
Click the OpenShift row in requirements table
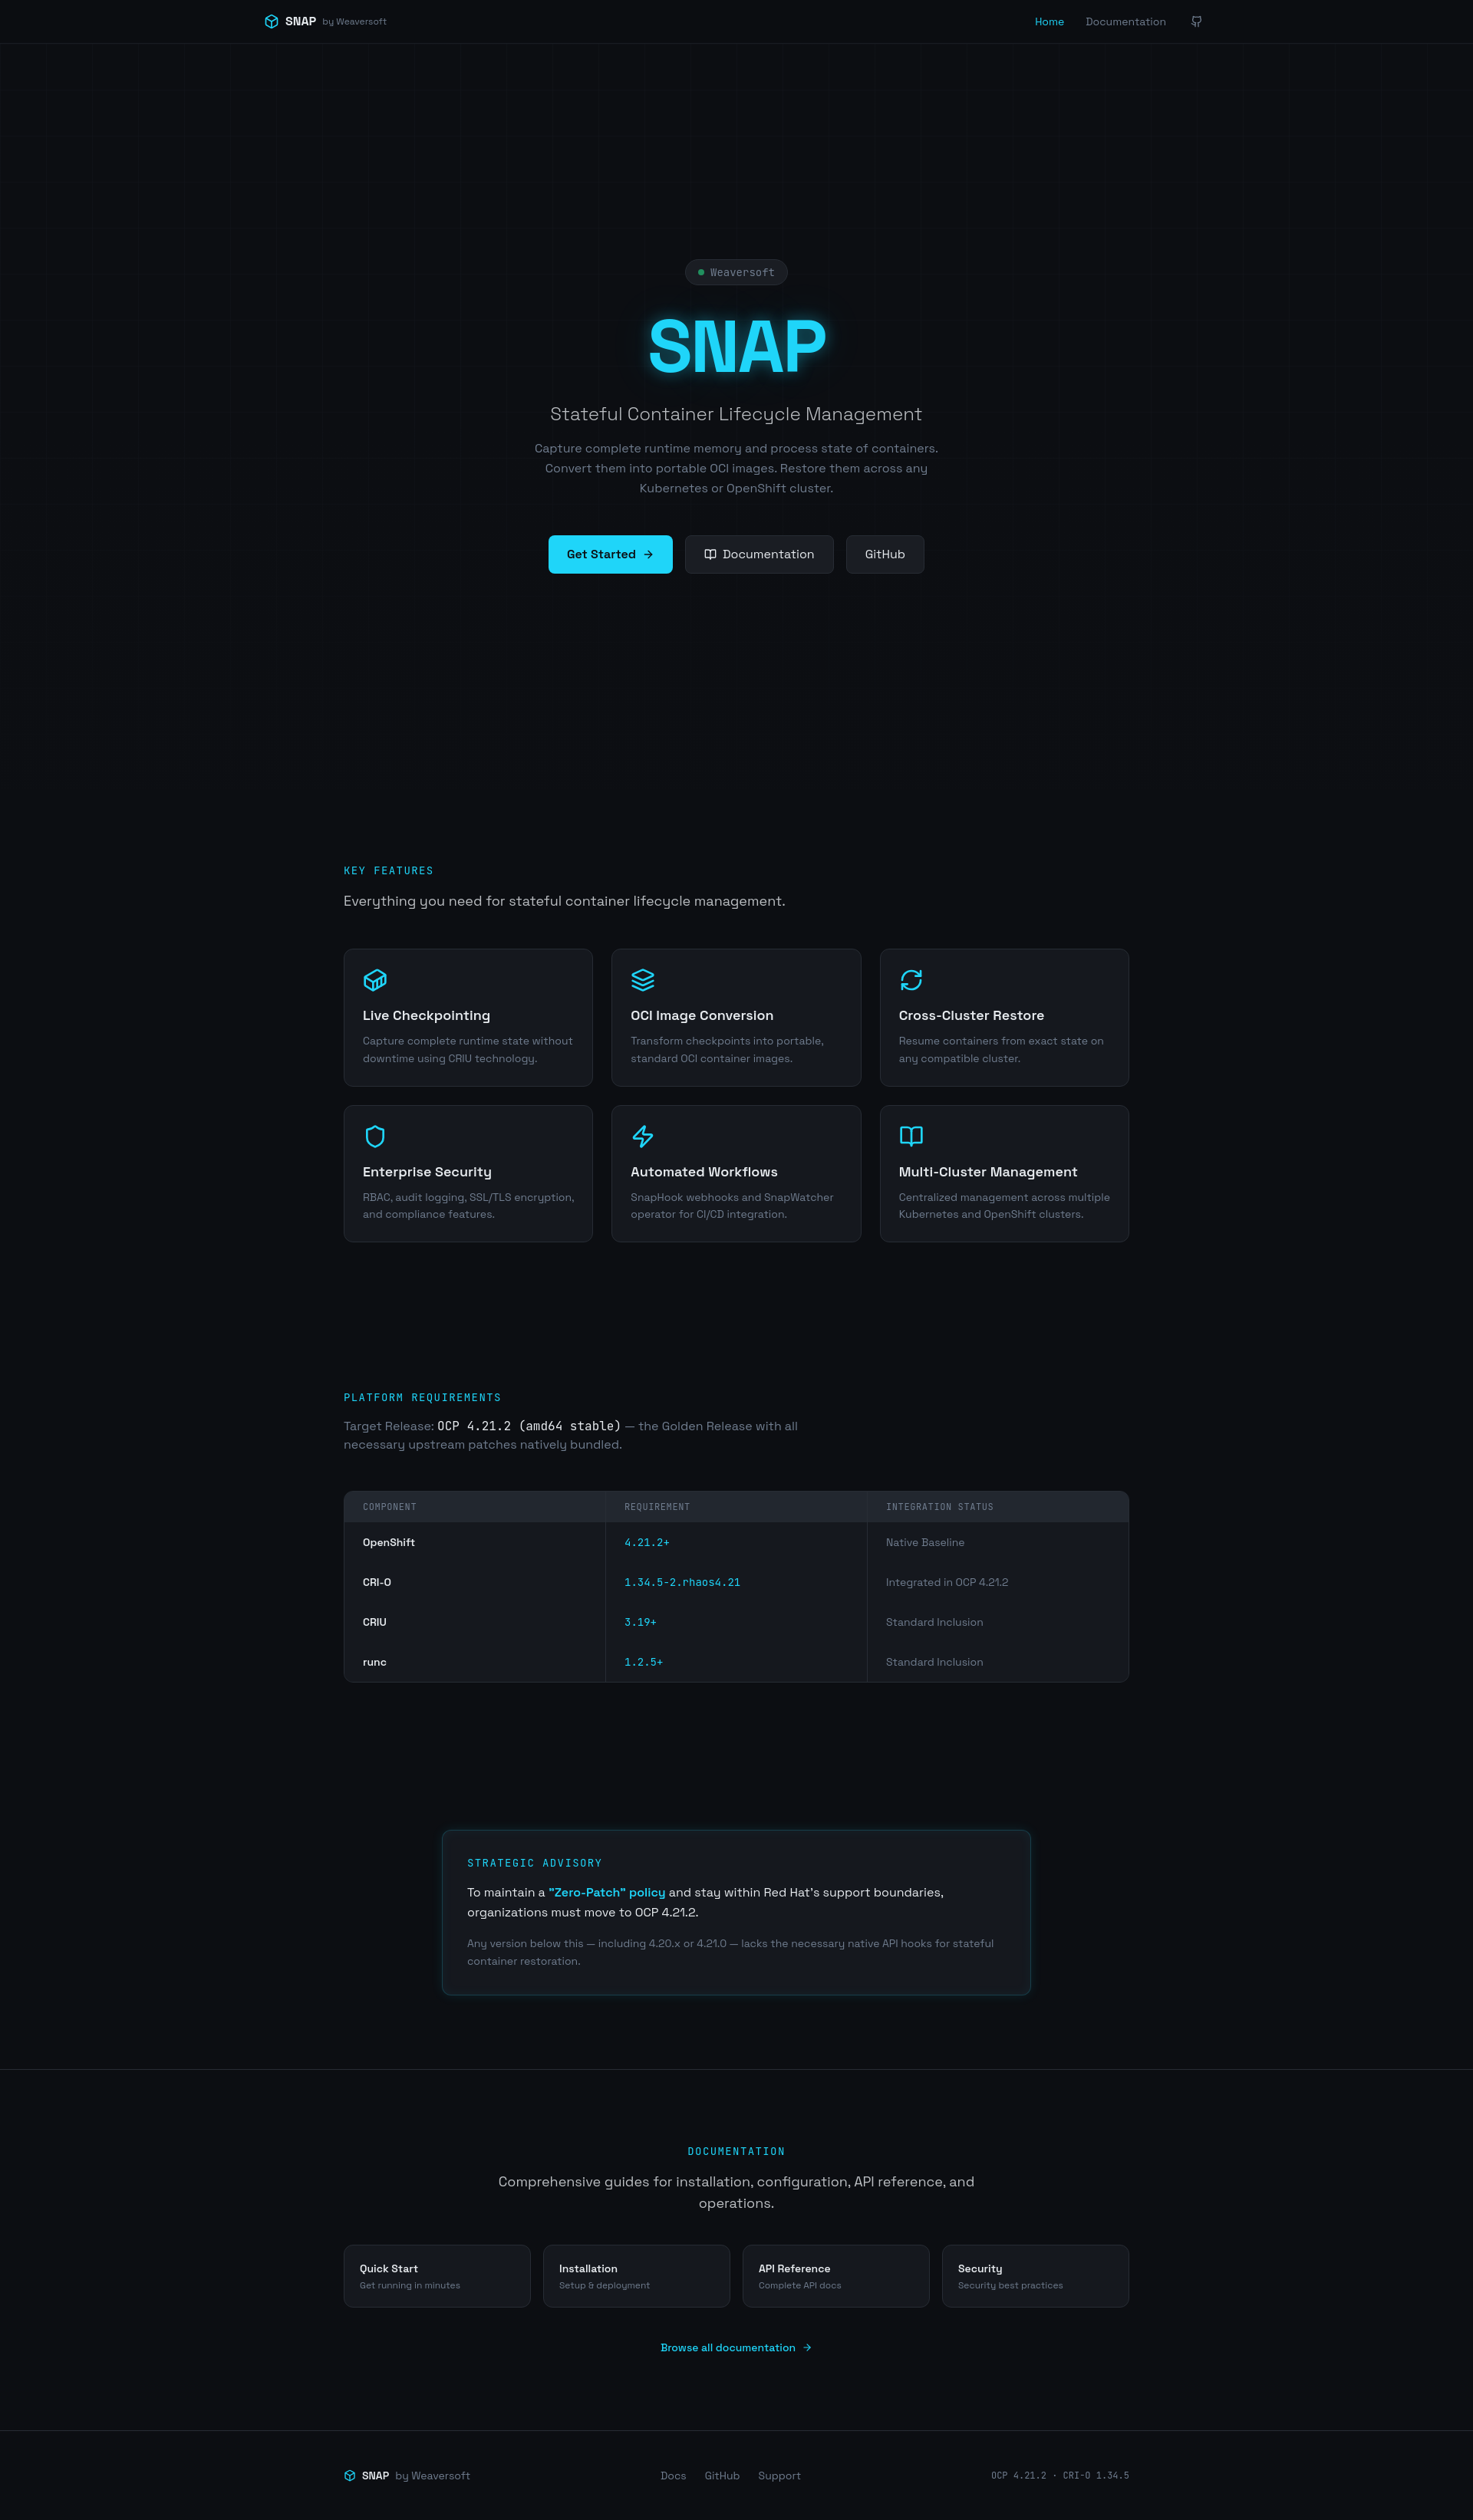coord(736,1542)
